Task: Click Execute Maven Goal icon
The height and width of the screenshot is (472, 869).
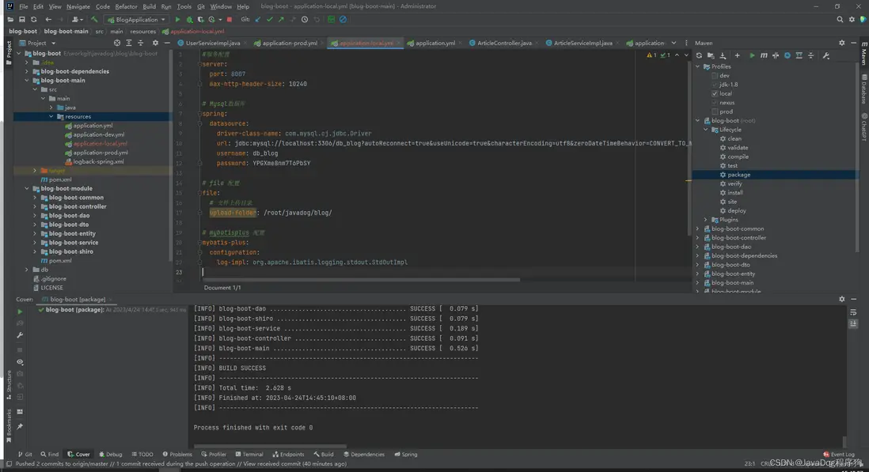Action: pos(763,55)
